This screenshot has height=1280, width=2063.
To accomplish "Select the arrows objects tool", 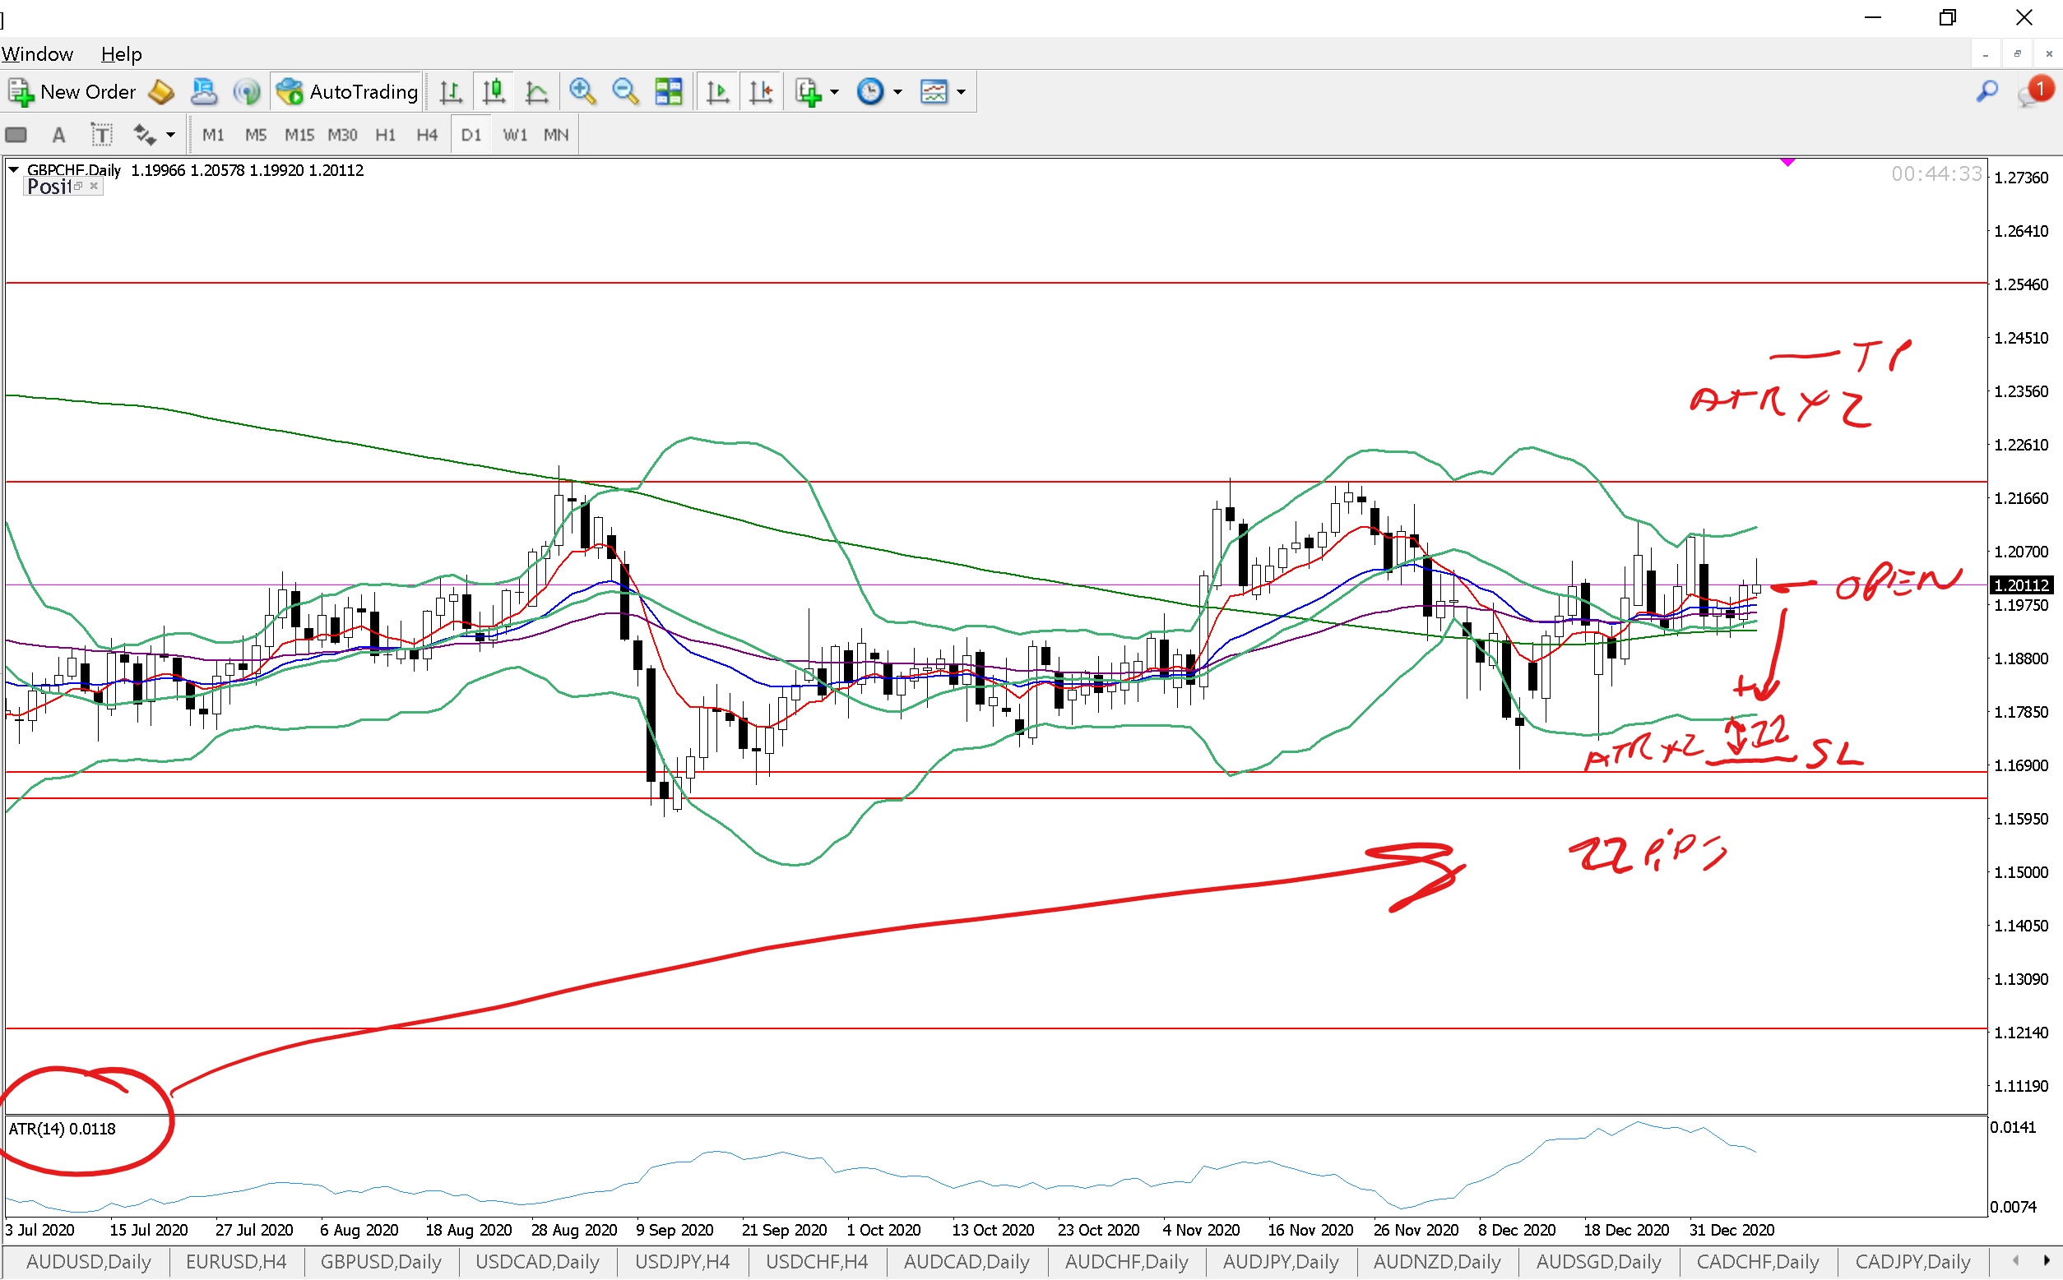I will (x=145, y=135).
